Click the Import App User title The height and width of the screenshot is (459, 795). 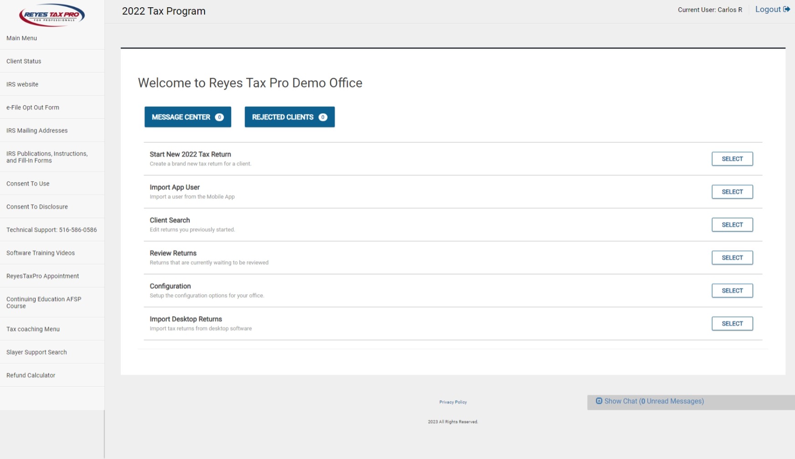tap(175, 187)
